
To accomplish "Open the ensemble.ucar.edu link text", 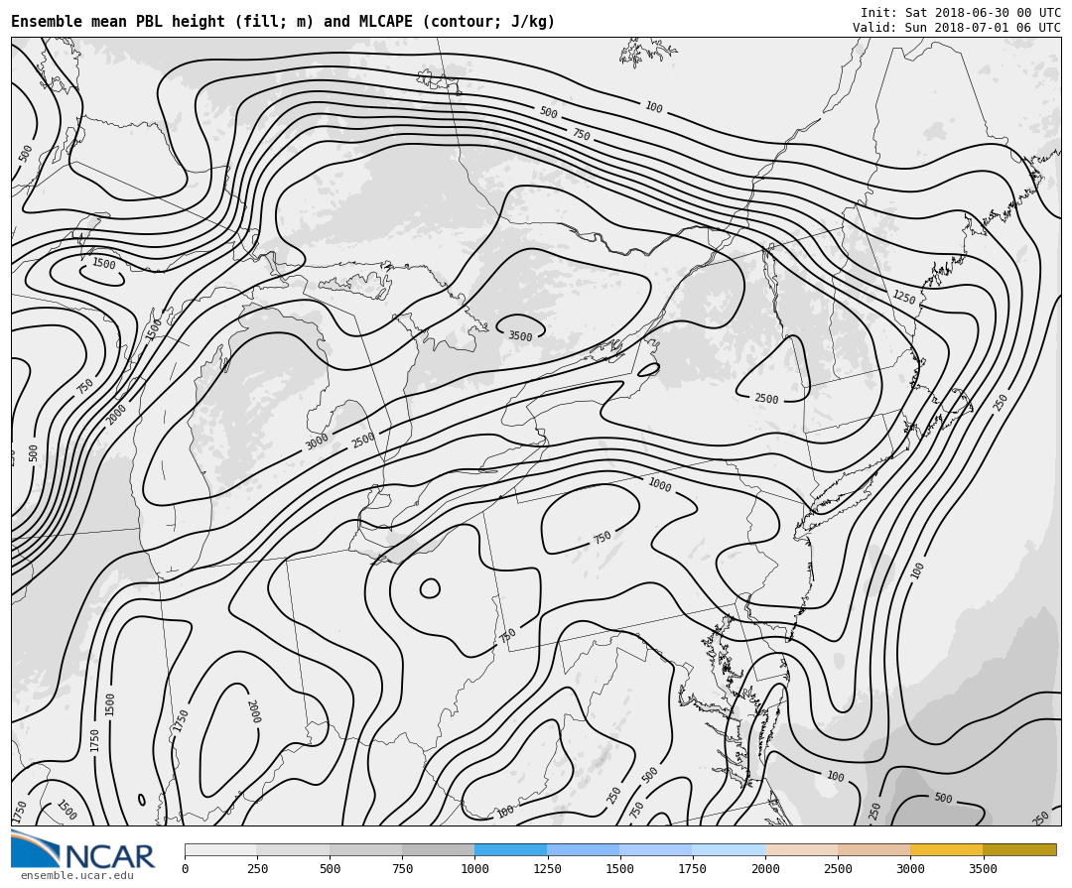I will tap(77, 876).
